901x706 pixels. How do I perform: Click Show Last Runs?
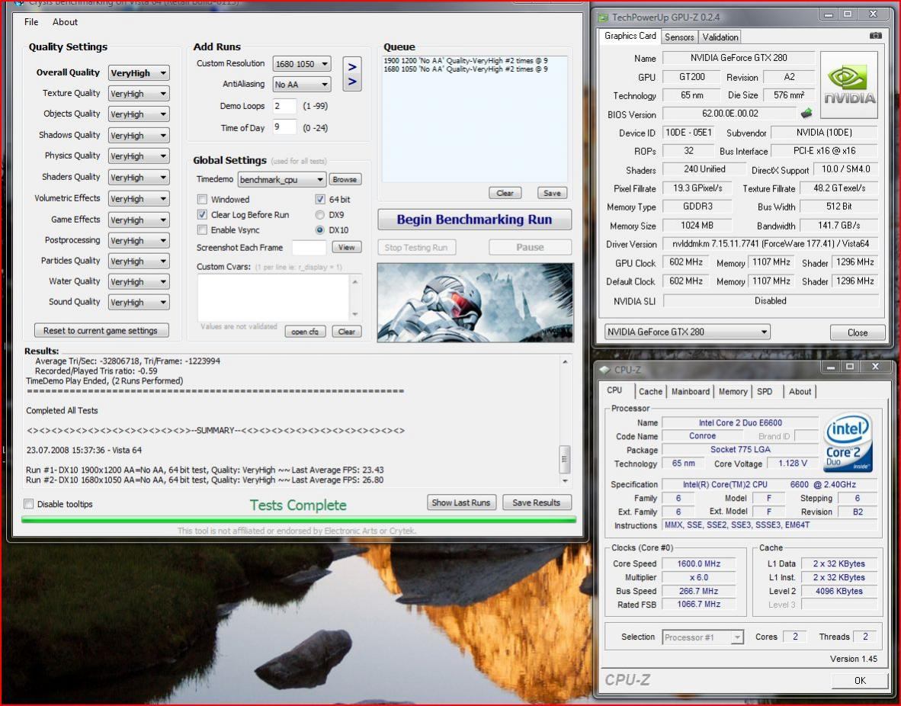coord(461,502)
